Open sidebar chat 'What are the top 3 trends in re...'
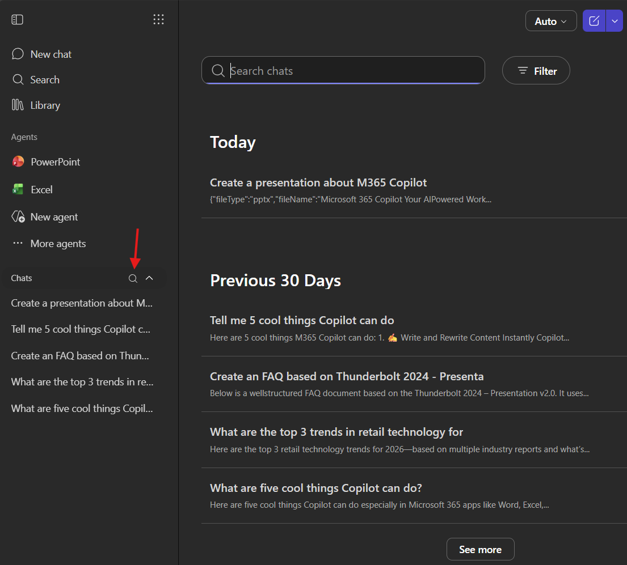627x565 pixels. [82, 382]
